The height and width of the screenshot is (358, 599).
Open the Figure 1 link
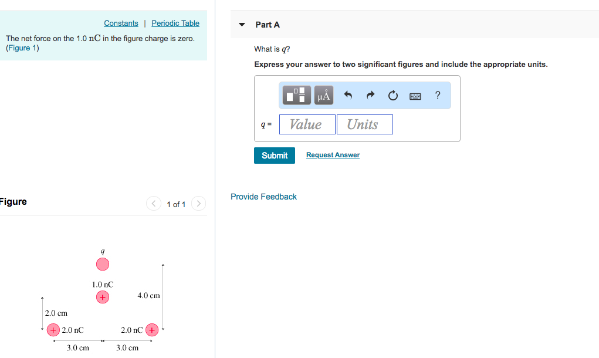[x=22, y=48]
